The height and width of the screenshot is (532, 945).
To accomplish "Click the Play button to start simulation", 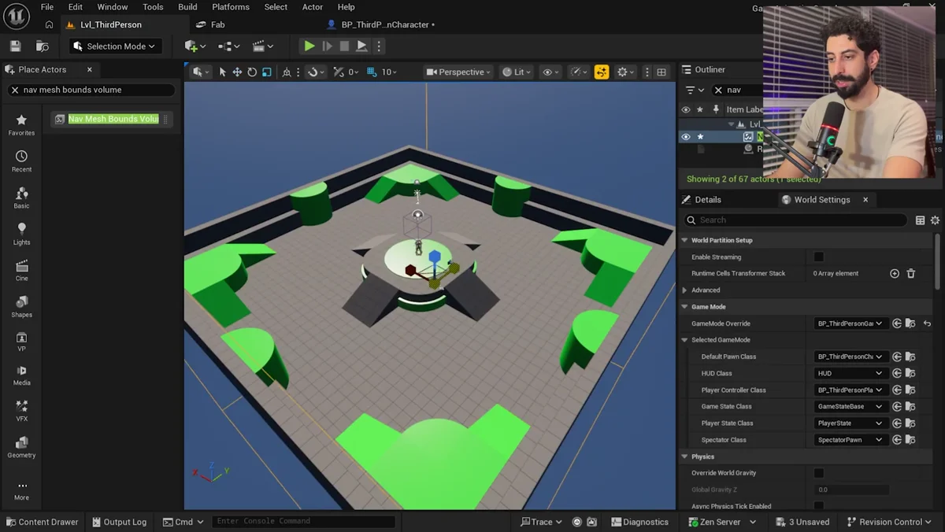I will [x=309, y=46].
